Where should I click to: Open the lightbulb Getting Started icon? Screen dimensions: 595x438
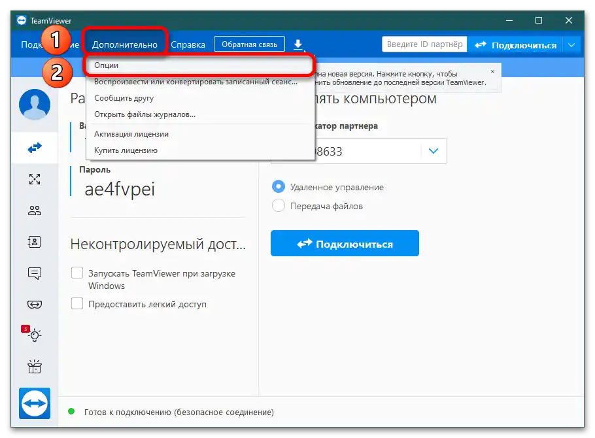(x=35, y=335)
